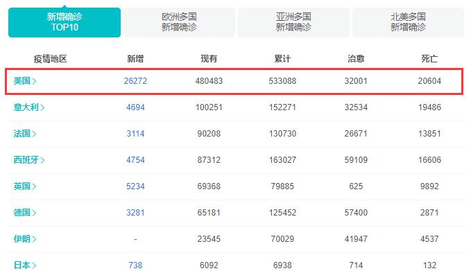Expand chevron arrow next to 日本
471x271 pixels.
[x=34, y=265]
